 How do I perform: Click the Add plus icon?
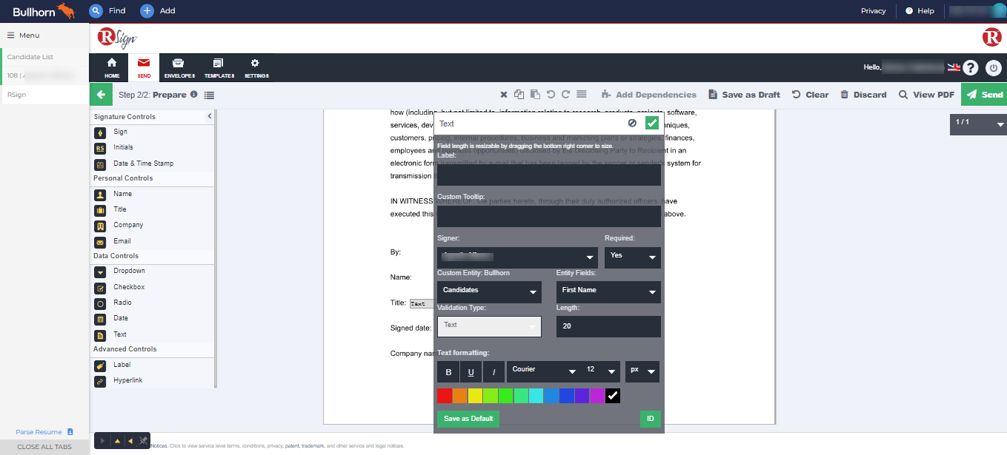(x=147, y=11)
